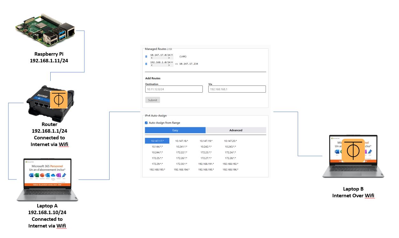
Task: Select the 192.168.193.* range
Action: tap(157, 170)
